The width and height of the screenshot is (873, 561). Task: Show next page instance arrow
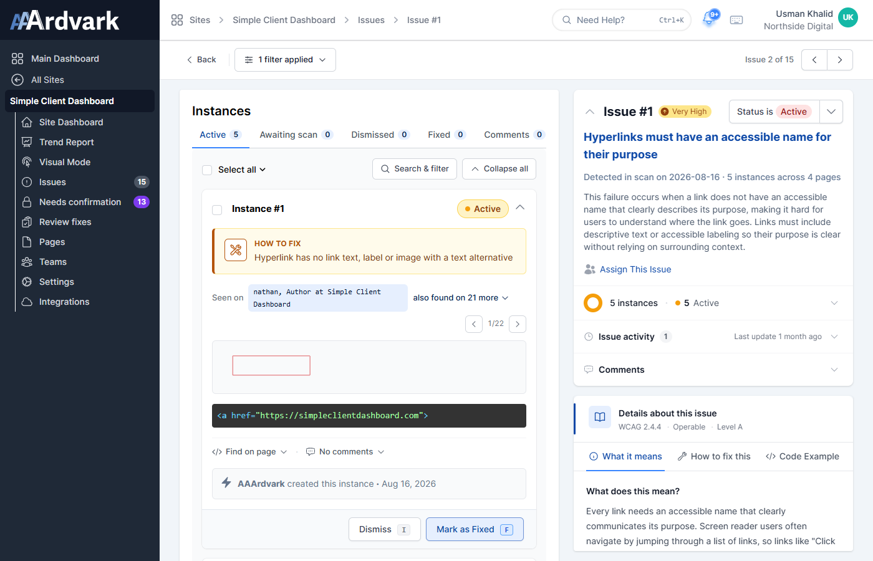pos(518,324)
